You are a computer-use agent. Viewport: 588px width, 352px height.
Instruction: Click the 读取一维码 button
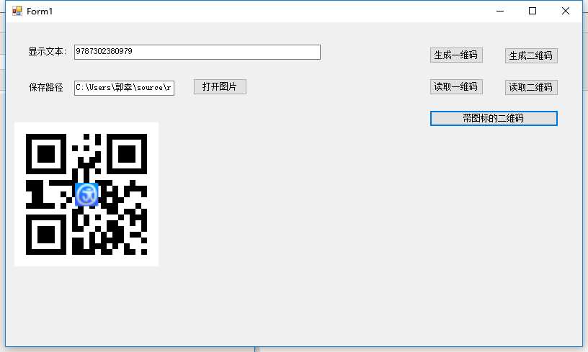pyautogui.click(x=456, y=87)
